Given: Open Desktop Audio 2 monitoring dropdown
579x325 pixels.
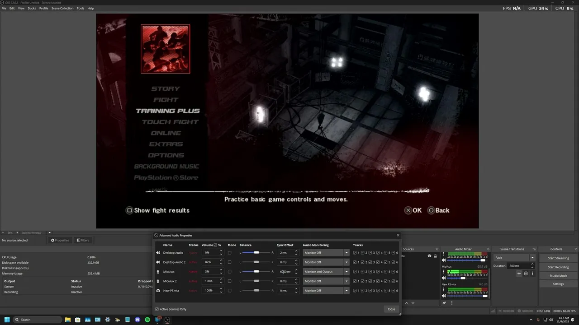Looking at the screenshot, I should click(x=326, y=262).
